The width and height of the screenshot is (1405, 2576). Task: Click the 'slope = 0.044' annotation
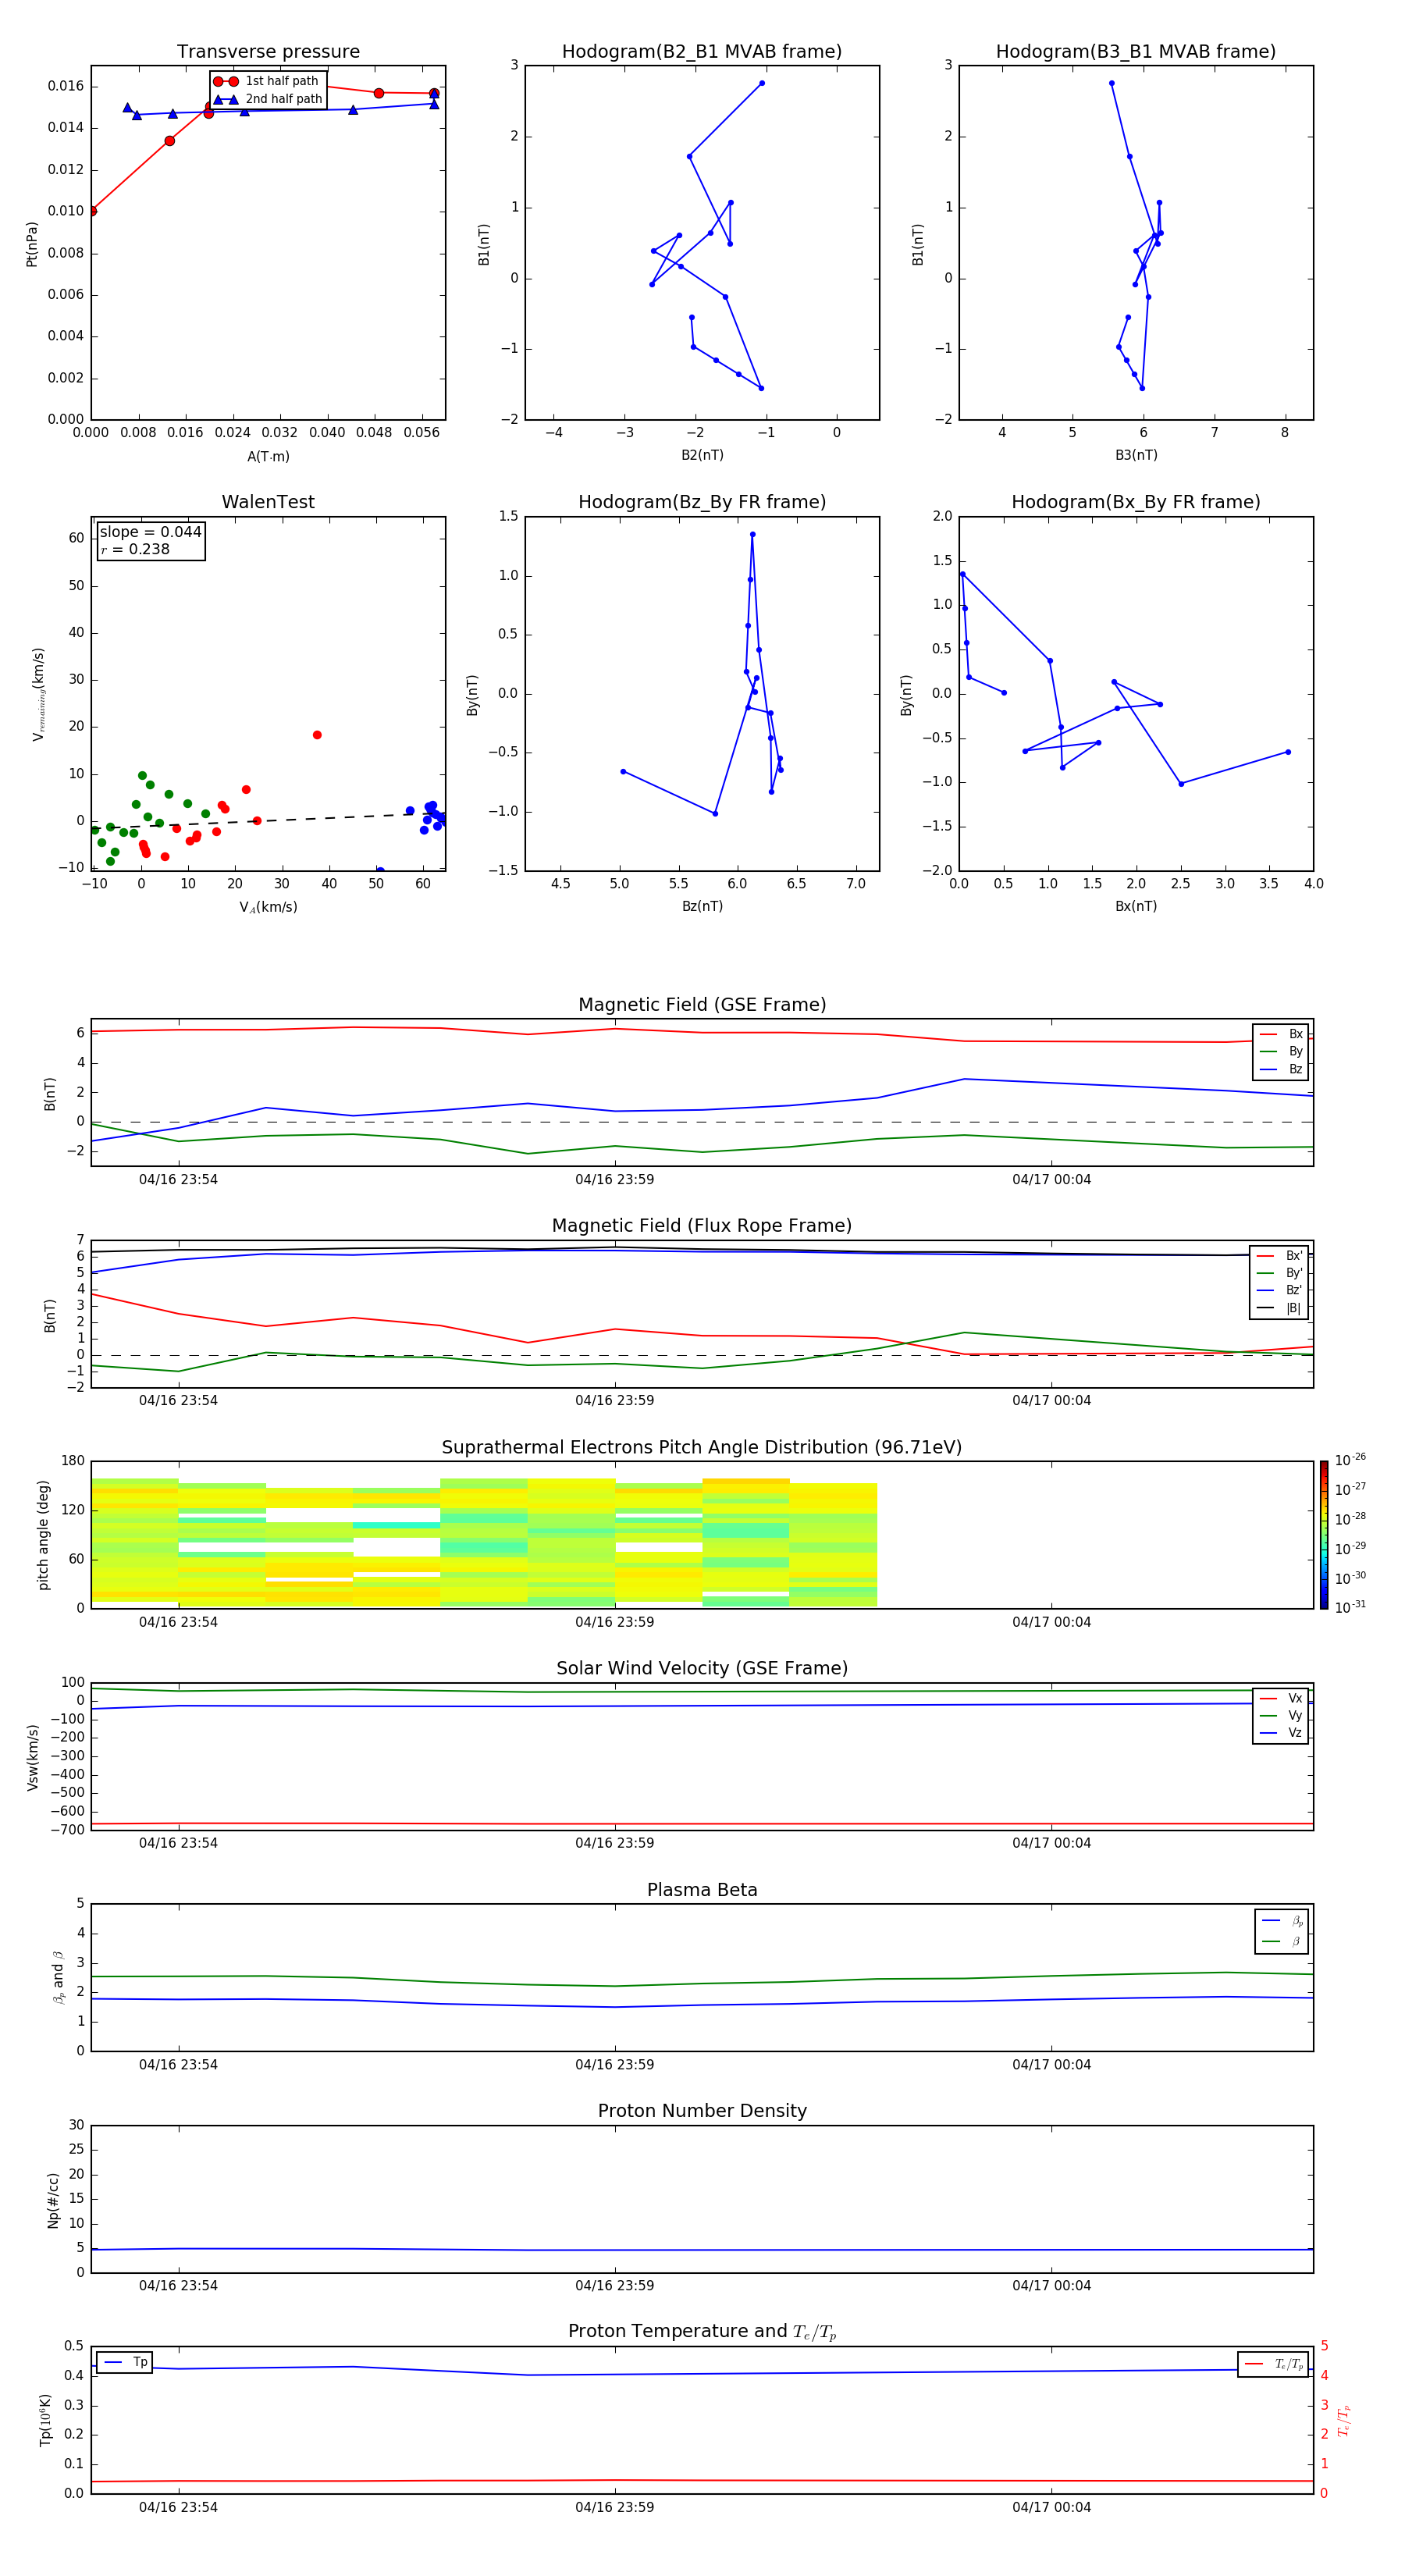[x=150, y=532]
